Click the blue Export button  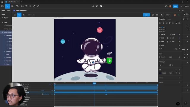(146, 15)
